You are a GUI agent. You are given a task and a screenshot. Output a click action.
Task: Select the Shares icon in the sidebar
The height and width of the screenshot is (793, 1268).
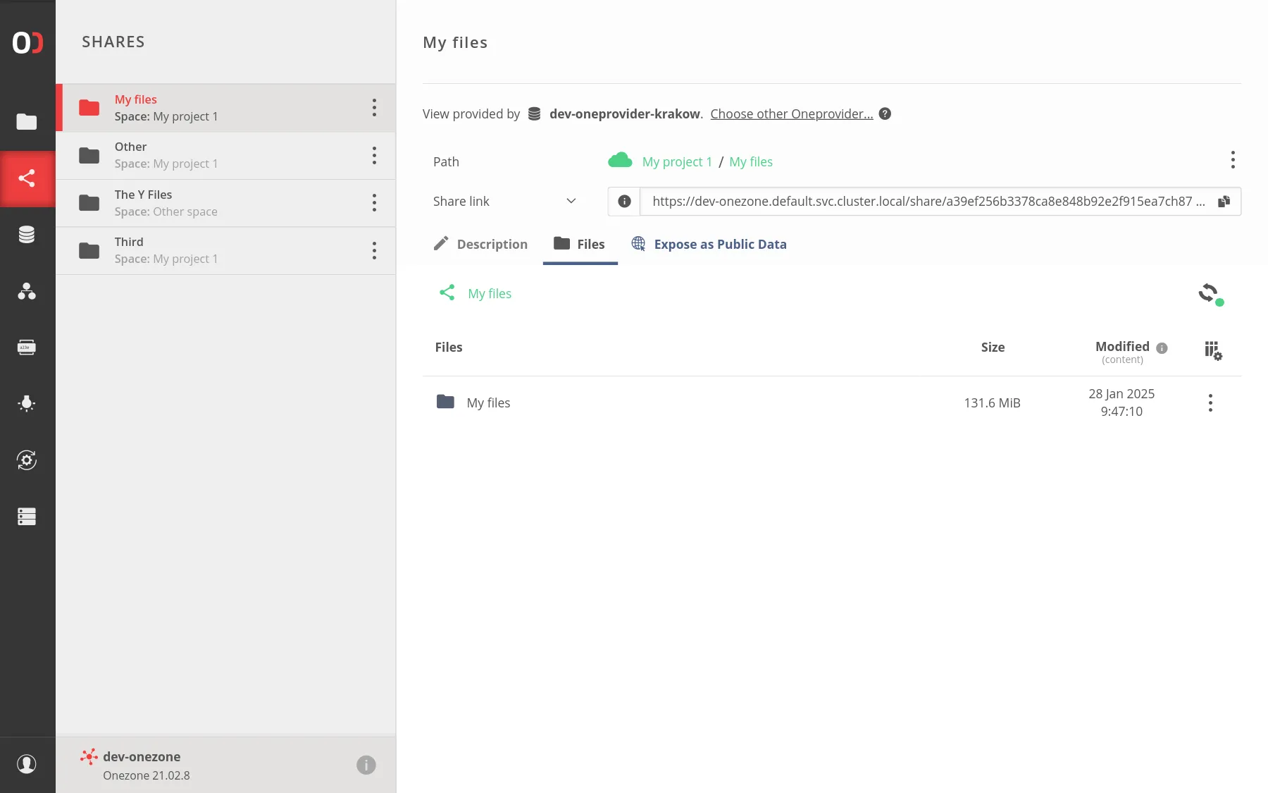27,178
